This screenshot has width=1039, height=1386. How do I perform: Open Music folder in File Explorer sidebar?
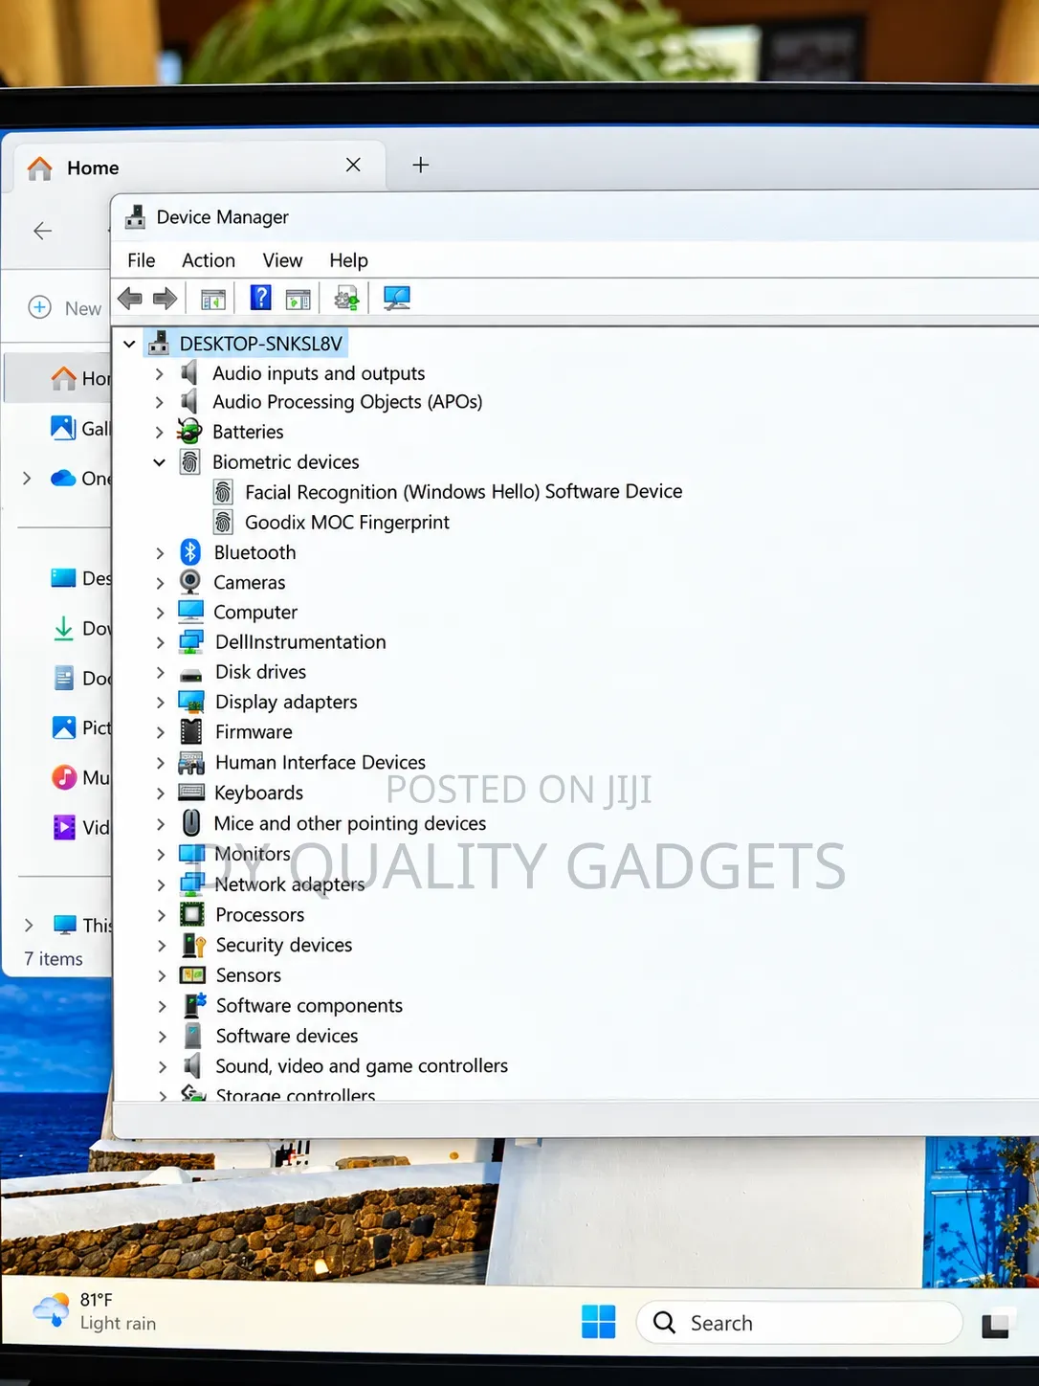80,777
